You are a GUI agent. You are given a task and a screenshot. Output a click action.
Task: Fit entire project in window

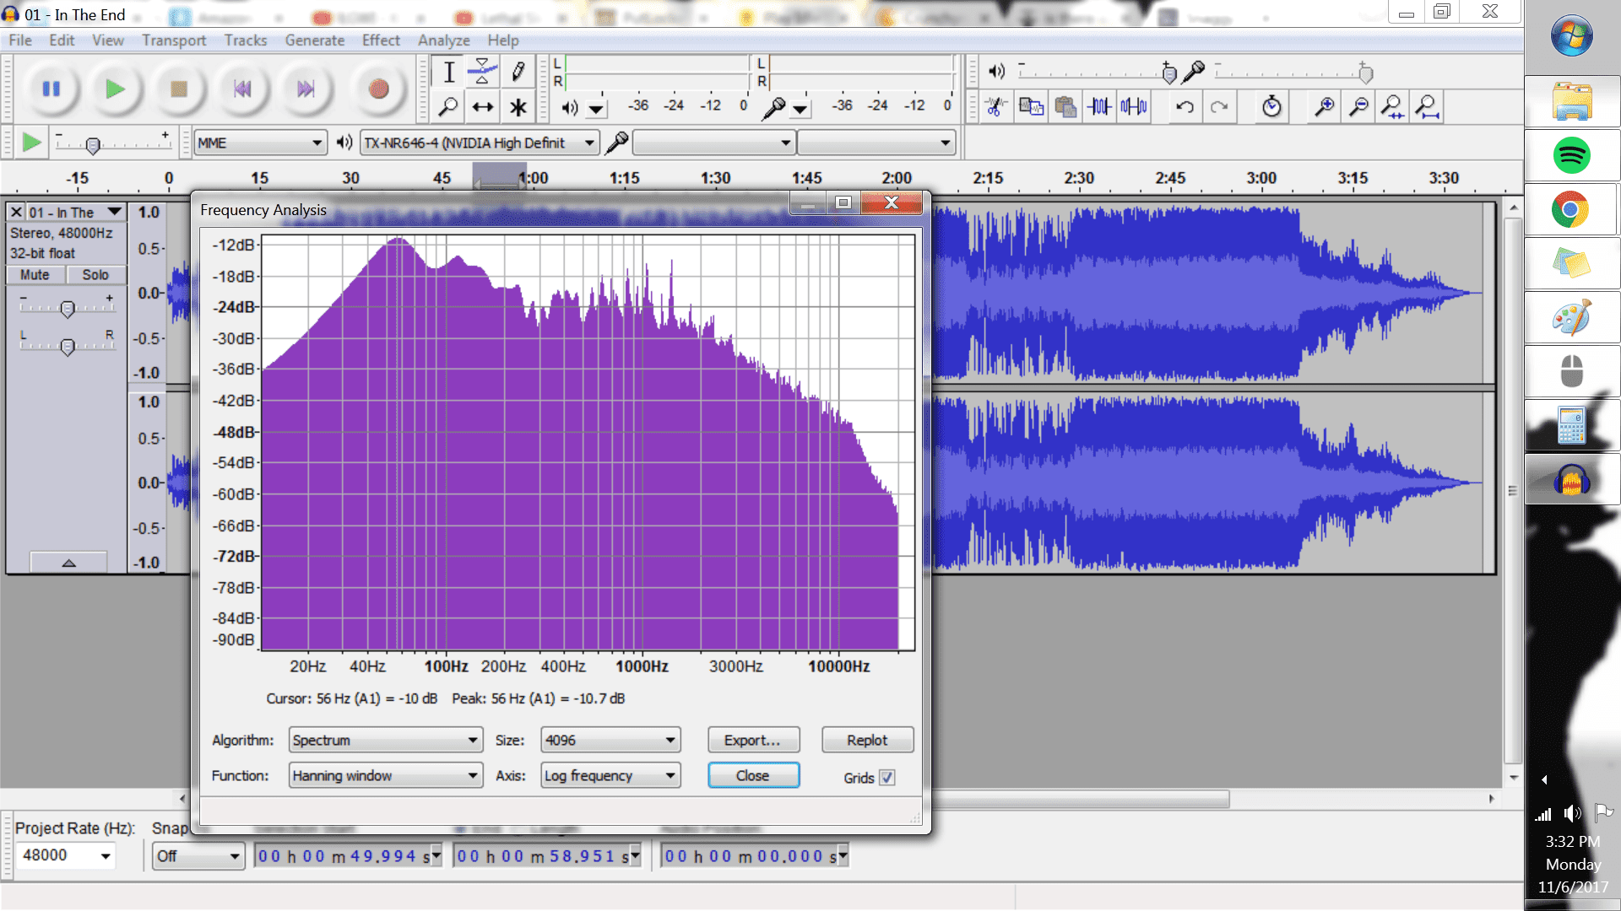(1427, 107)
